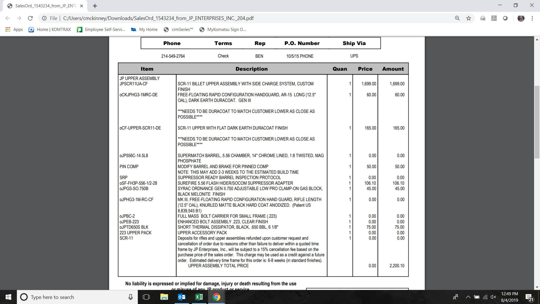Screen dimensions: 540x304
Task: Open Excel from the taskbar
Action: tap(199, 297)
